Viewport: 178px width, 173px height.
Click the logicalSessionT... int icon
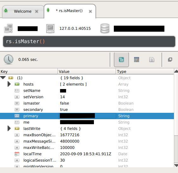click(x=17, y=160)
